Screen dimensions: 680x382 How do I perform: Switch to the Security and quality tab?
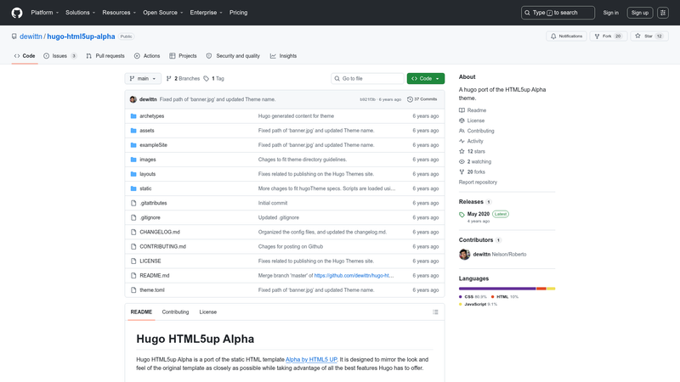click(x=233, y=56)
